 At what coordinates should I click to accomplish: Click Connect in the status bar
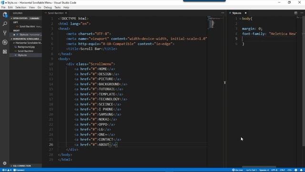(x=19, y=170)
